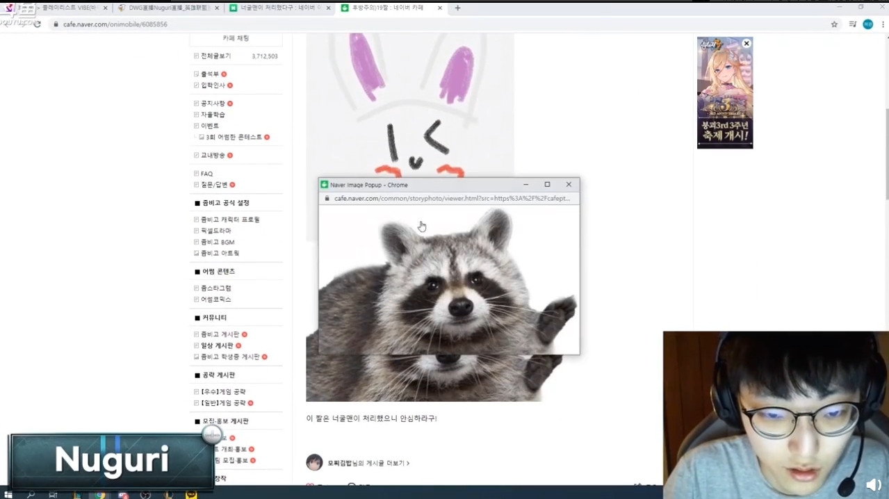889x499 pixels.
Task: Click the browser profile avatar at top right
Action: (867, 24)
